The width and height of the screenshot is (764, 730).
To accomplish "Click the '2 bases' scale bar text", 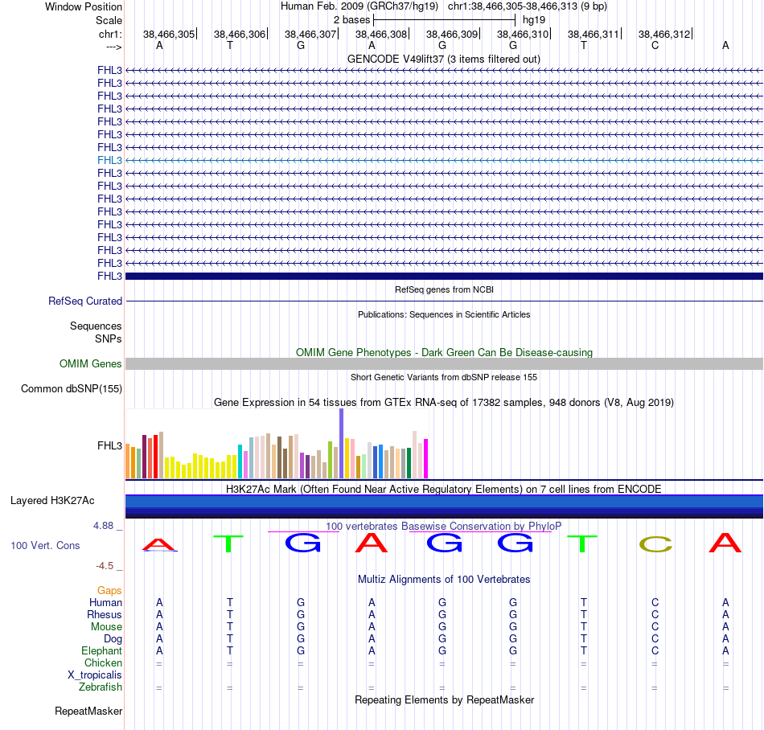I will (351, 20).
